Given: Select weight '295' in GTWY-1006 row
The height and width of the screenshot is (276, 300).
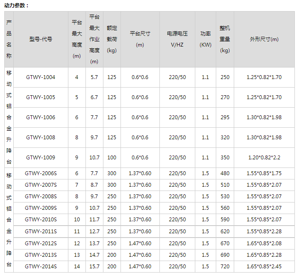Looking at the screenshot, I should 225,117.
